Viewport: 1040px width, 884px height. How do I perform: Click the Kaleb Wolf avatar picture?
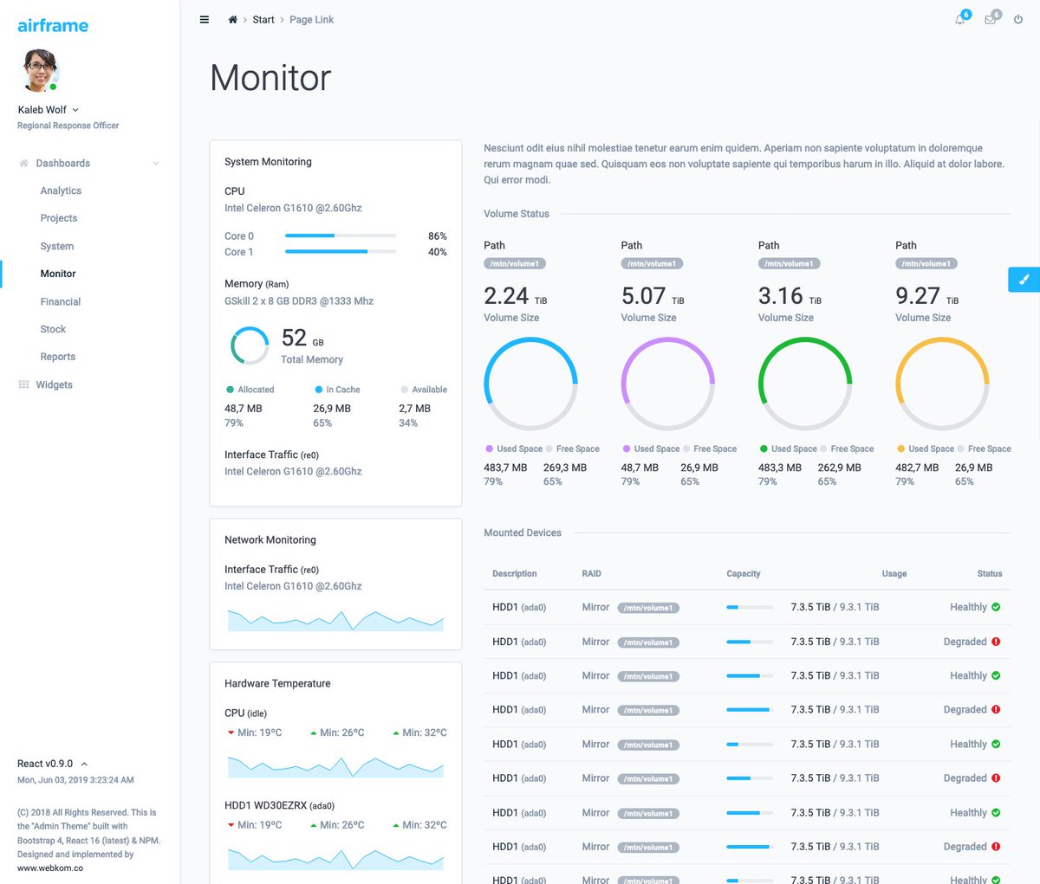40,71
